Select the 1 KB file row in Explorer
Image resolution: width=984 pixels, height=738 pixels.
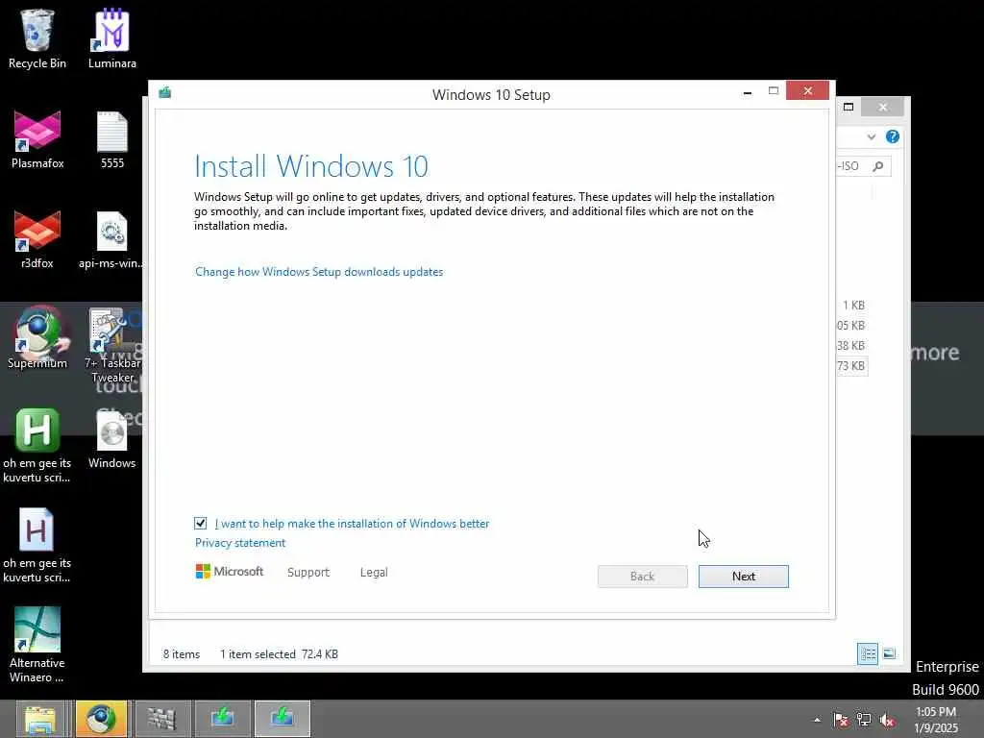(x=851, y=306)
